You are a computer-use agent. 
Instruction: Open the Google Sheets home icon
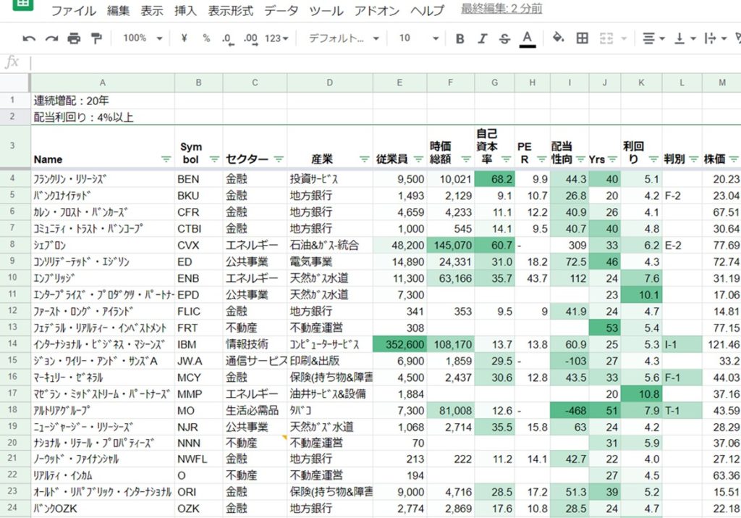[x=23, y=4]
